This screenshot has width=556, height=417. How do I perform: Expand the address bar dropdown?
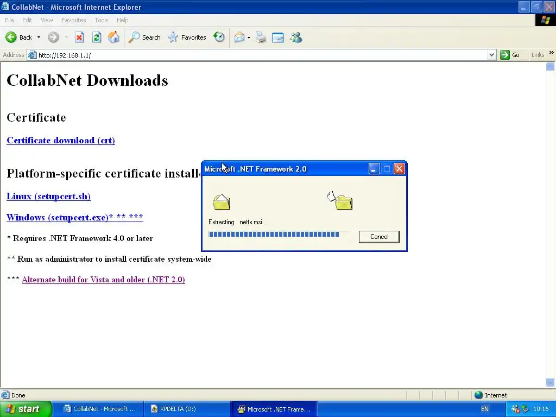coord(491,55)
